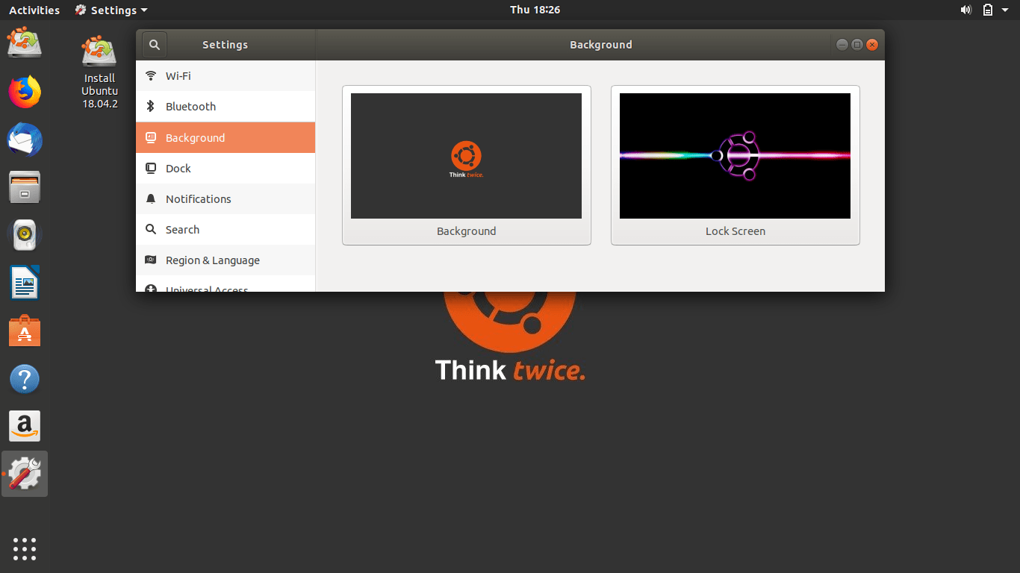Click the Settings icon in the dock
The image size is (1020, 573).
coord(25,474)
